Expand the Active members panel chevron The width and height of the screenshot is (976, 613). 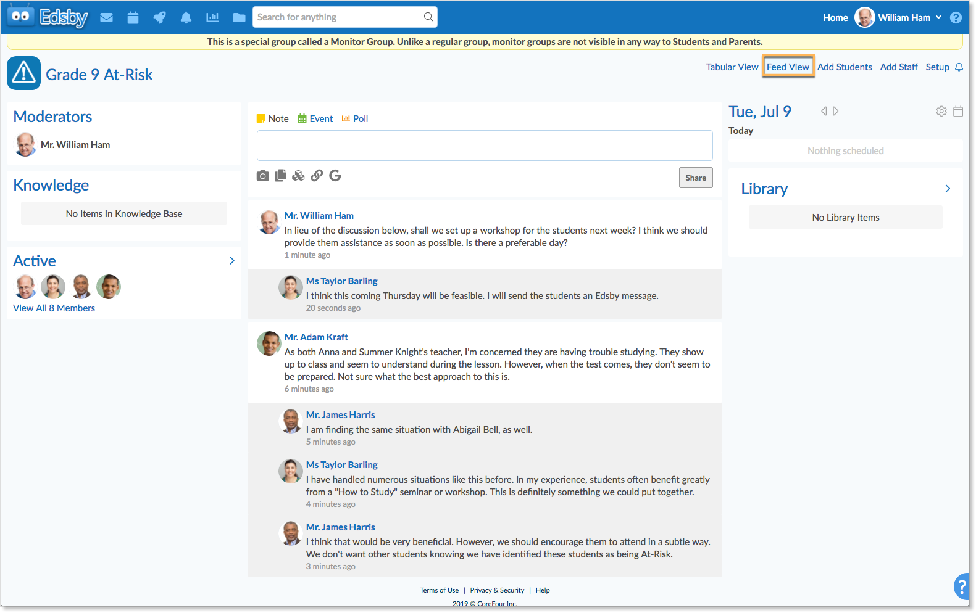tap(232, 261)
